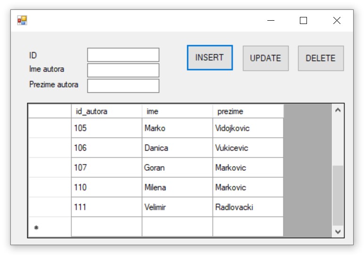Viewport: 364px width, 255px height.
Task: Sort by id_autora column header
Action: click(x=106, y=112)
